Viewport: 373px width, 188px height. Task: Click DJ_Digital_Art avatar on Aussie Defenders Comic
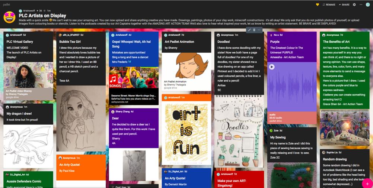pos(7,175)
